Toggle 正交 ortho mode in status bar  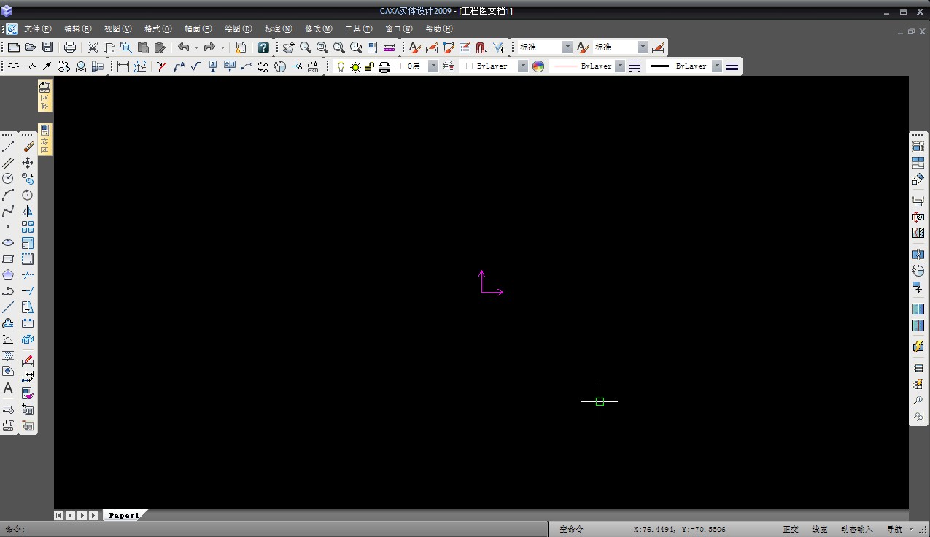pyautogui.click(x=791, y=529)
